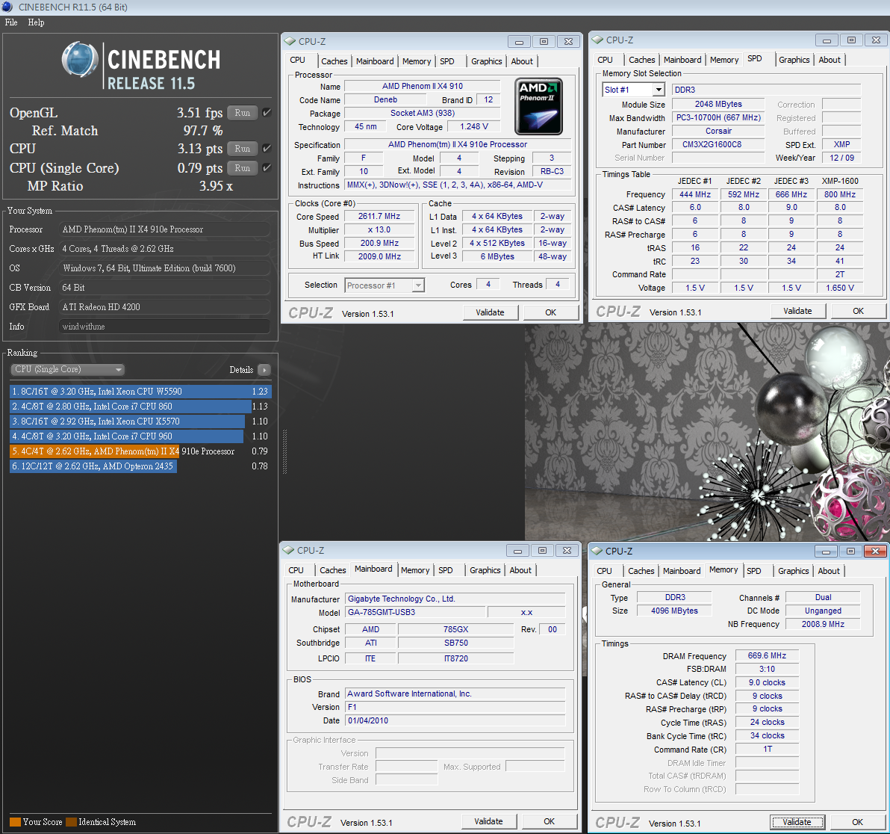This screenshot has height=834, width=890.
Task: Click the NB Frequency 2008.9 MHz value
Action: pos(823,624)
